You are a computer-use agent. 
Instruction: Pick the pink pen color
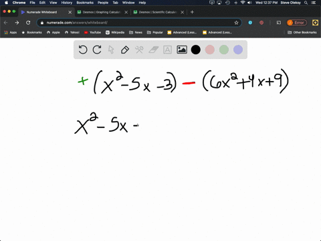210,50
